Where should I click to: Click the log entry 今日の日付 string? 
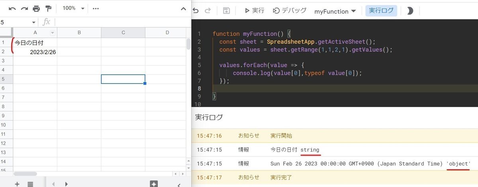coord(335,150)
